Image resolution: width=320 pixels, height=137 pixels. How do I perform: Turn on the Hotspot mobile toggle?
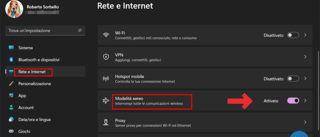pyautogui.click(x=293, y=79)
